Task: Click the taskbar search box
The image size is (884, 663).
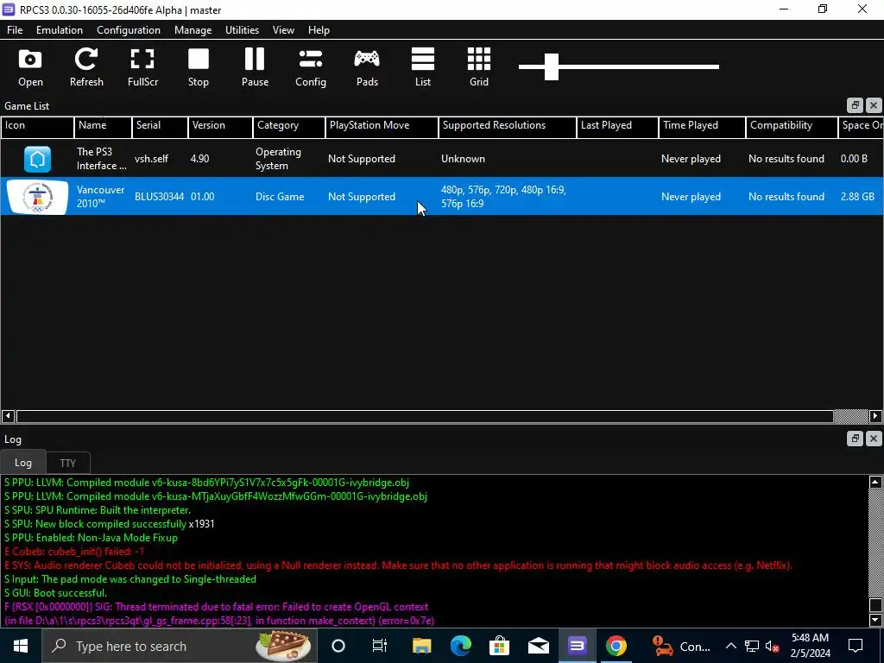Action: [180, 646]
